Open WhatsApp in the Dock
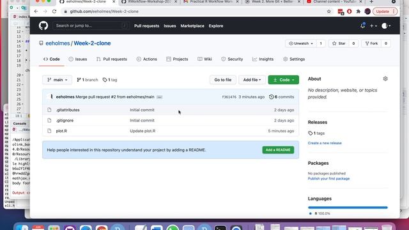The image size is (409, 230). (173, 227)
